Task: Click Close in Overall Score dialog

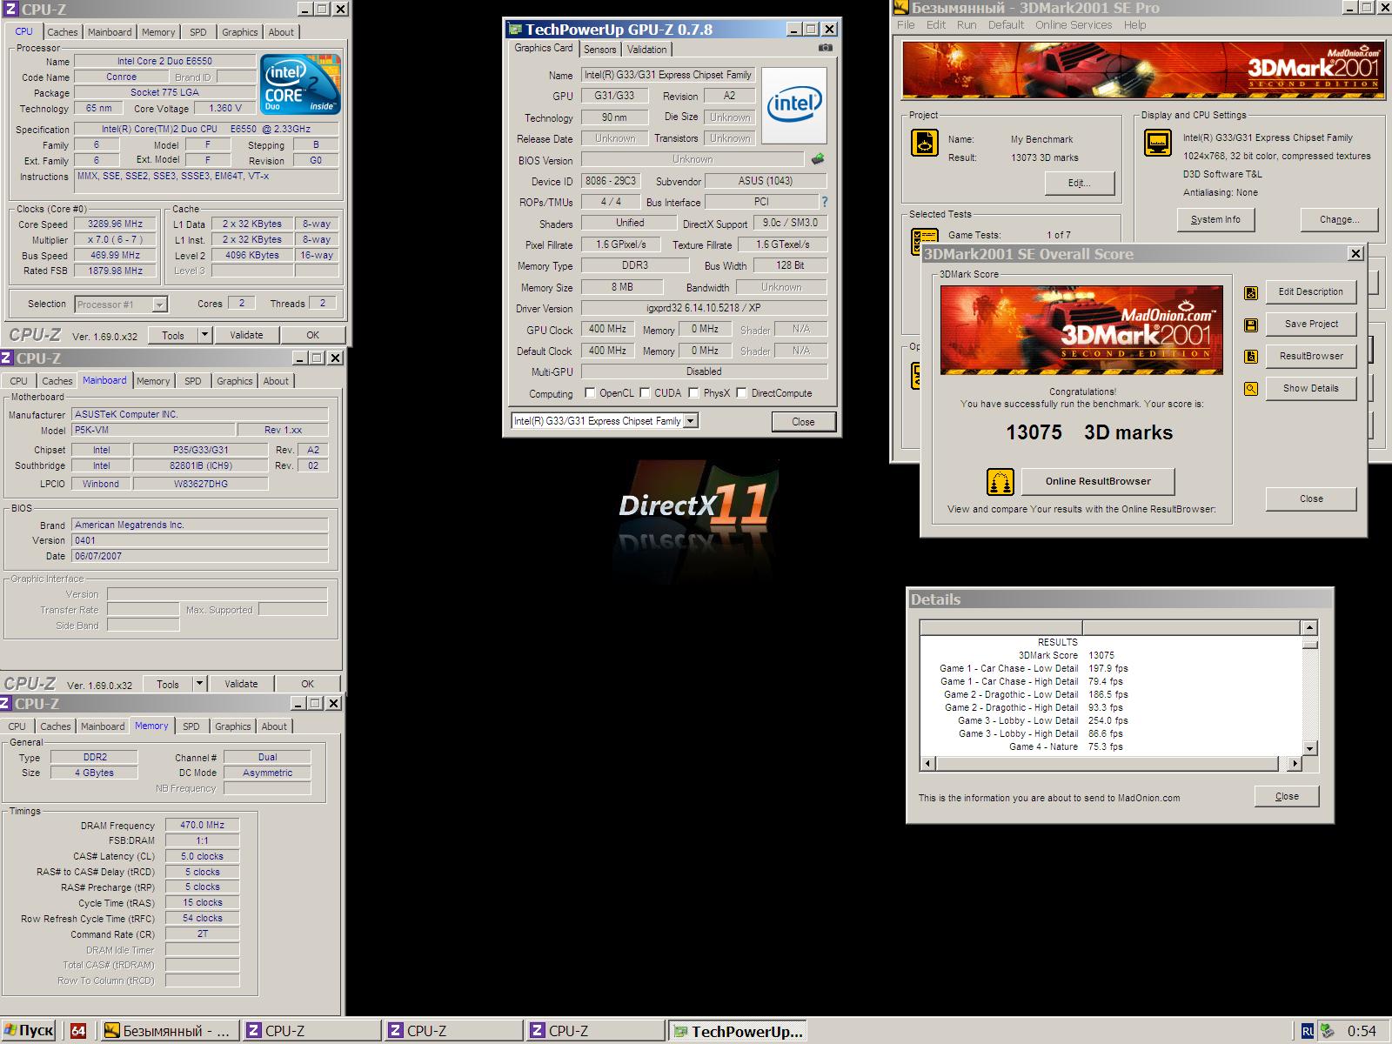Action: click(x=1311, y=499)
